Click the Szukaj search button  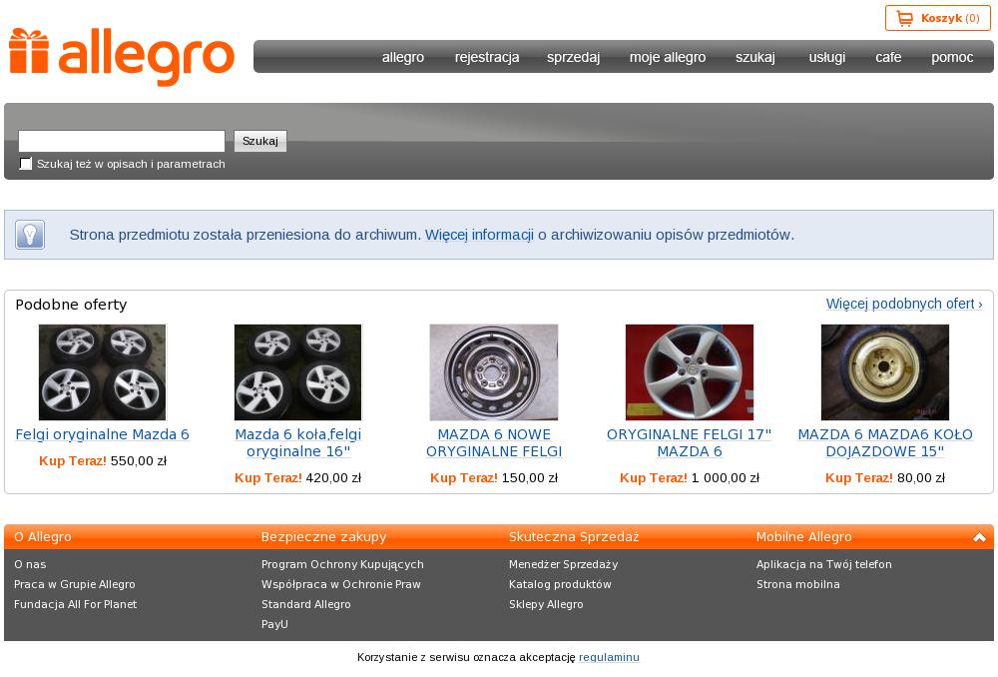click(x=260, y=141)
